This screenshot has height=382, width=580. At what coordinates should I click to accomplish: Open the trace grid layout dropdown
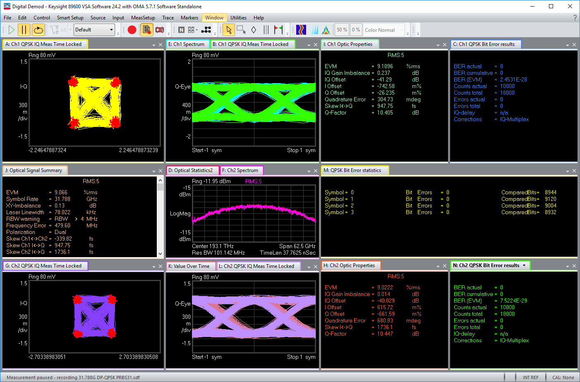click(193, 30)
